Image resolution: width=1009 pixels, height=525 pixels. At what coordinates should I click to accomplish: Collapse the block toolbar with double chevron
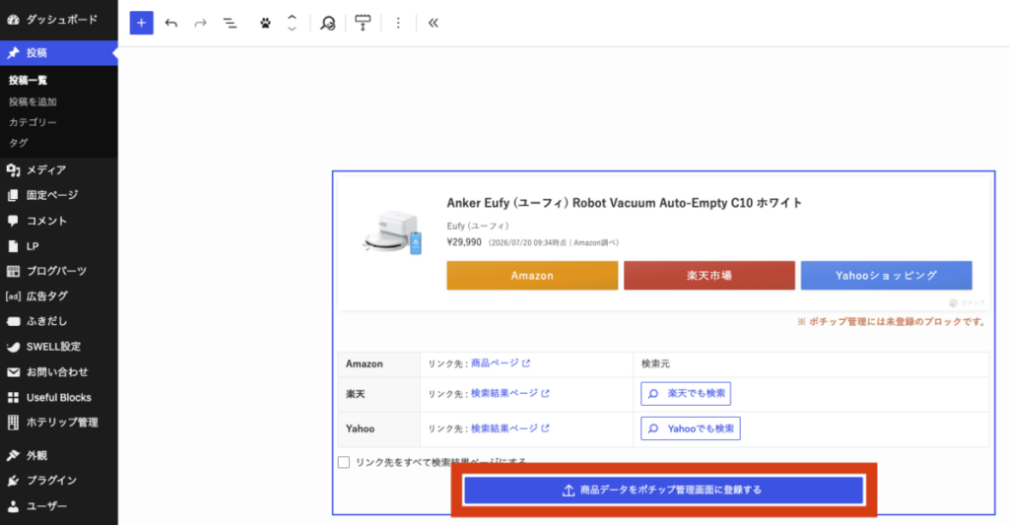(434, 24)
